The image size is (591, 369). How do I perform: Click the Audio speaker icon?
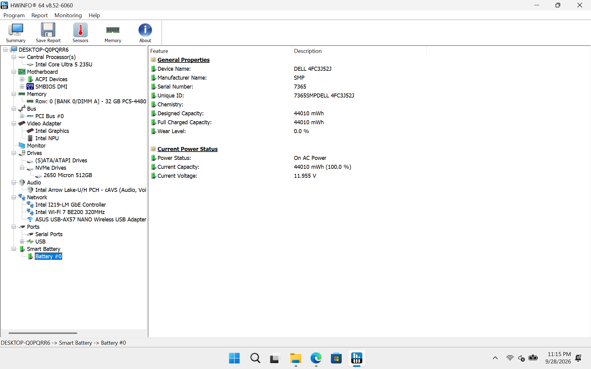(22, 182)
